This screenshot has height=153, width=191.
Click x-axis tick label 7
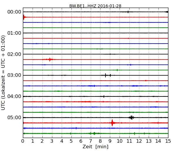point(91,141)
